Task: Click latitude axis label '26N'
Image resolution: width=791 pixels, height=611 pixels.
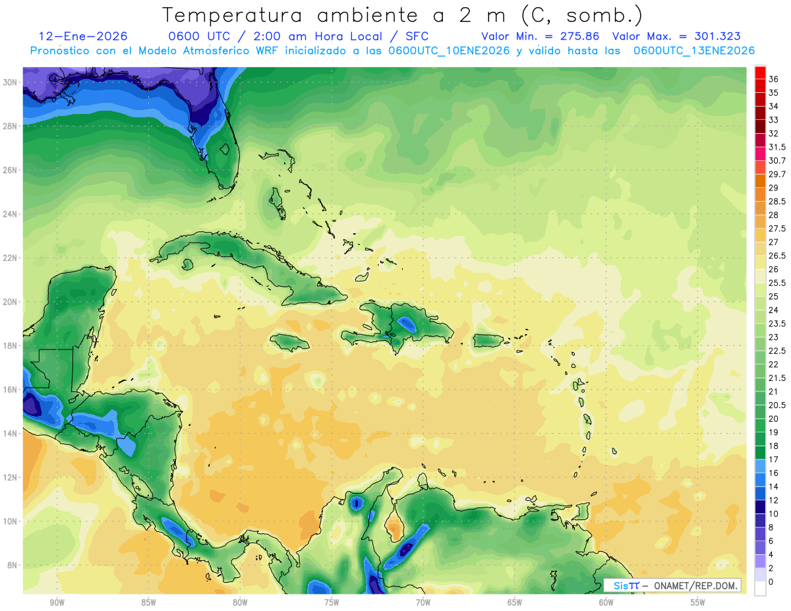Action: point(10,170)
